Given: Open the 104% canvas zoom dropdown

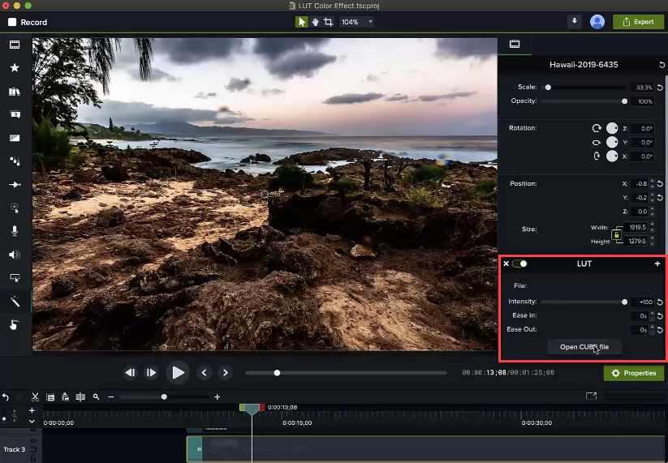Looking at the screenshot, I should pyautogui.click(x=356, y=22).
